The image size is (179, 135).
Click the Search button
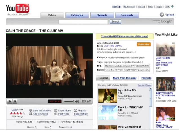[115, 22]
